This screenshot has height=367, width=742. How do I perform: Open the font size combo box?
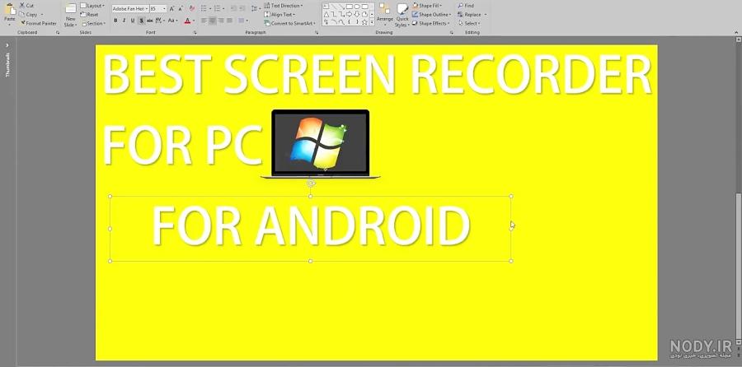click(158, 8)
